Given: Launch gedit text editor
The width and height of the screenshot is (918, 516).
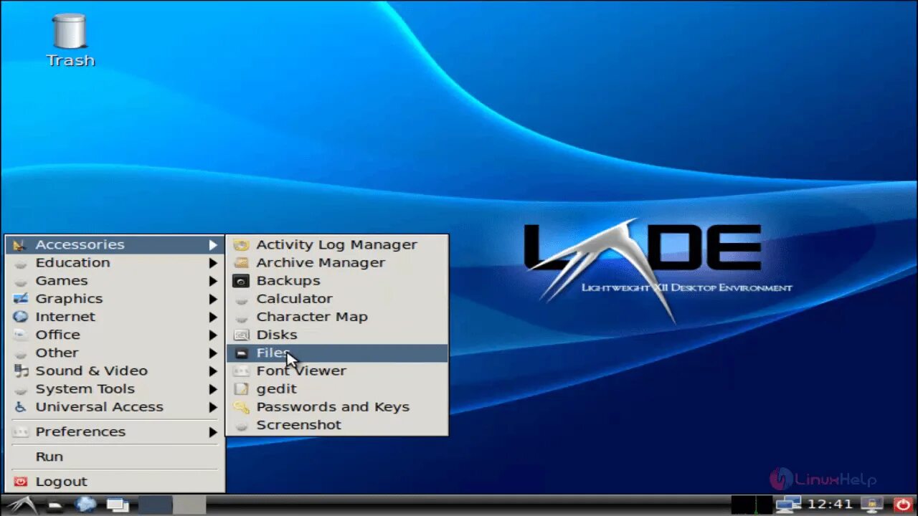Looking at the screenshot, I should point(337,388).
